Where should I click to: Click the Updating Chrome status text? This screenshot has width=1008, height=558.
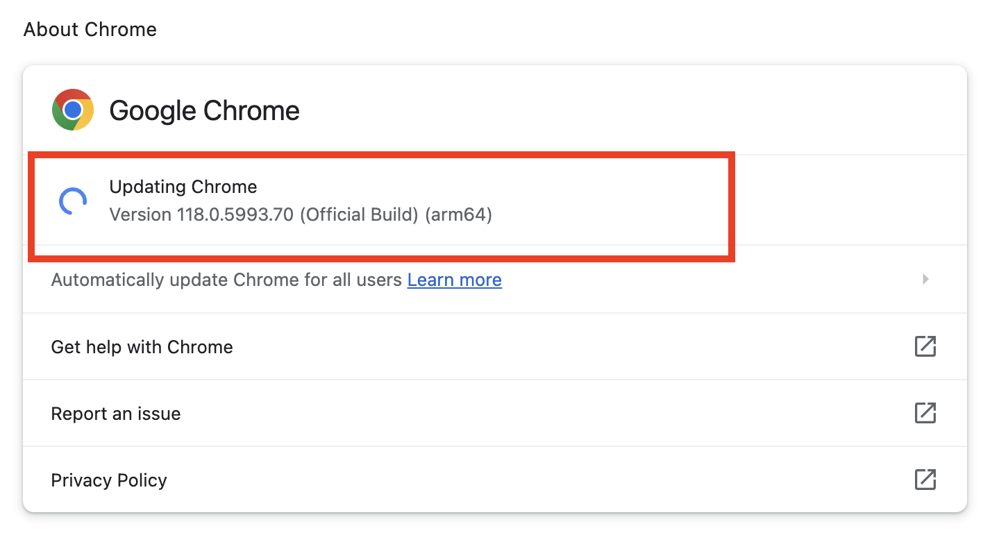tap(183, 187)
